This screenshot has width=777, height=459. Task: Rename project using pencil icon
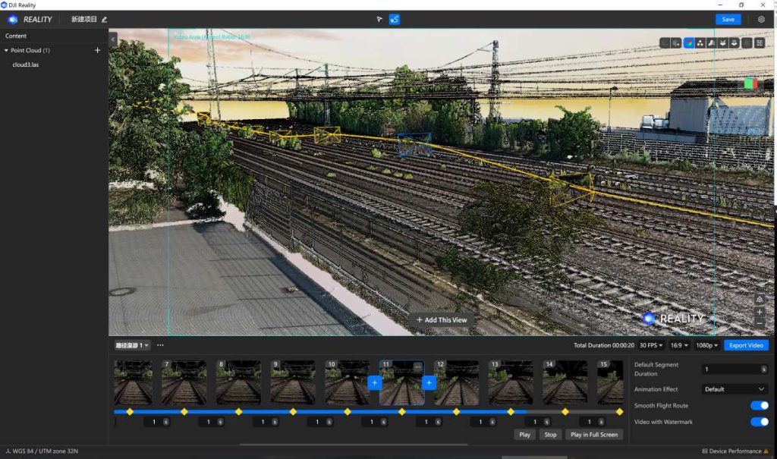tap(104, 19)
